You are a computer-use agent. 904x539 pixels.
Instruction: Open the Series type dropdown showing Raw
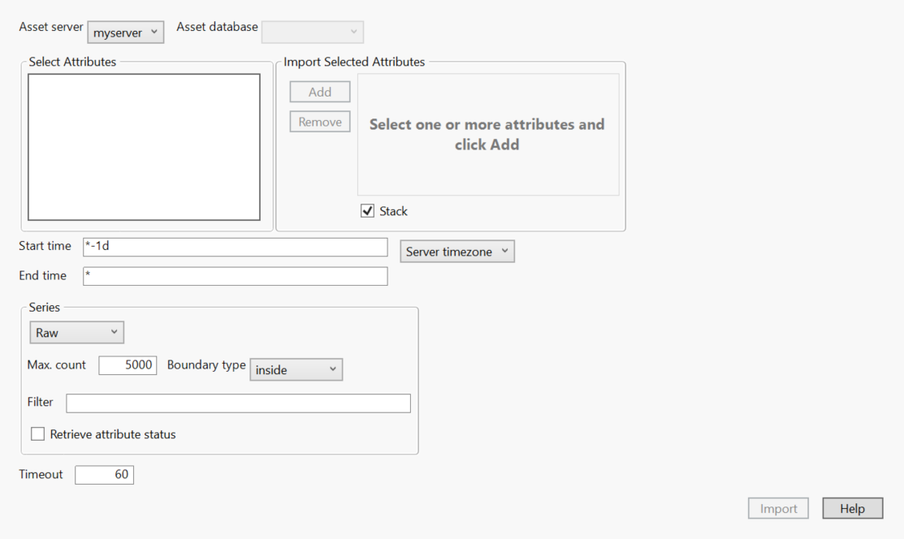[76, 332]
